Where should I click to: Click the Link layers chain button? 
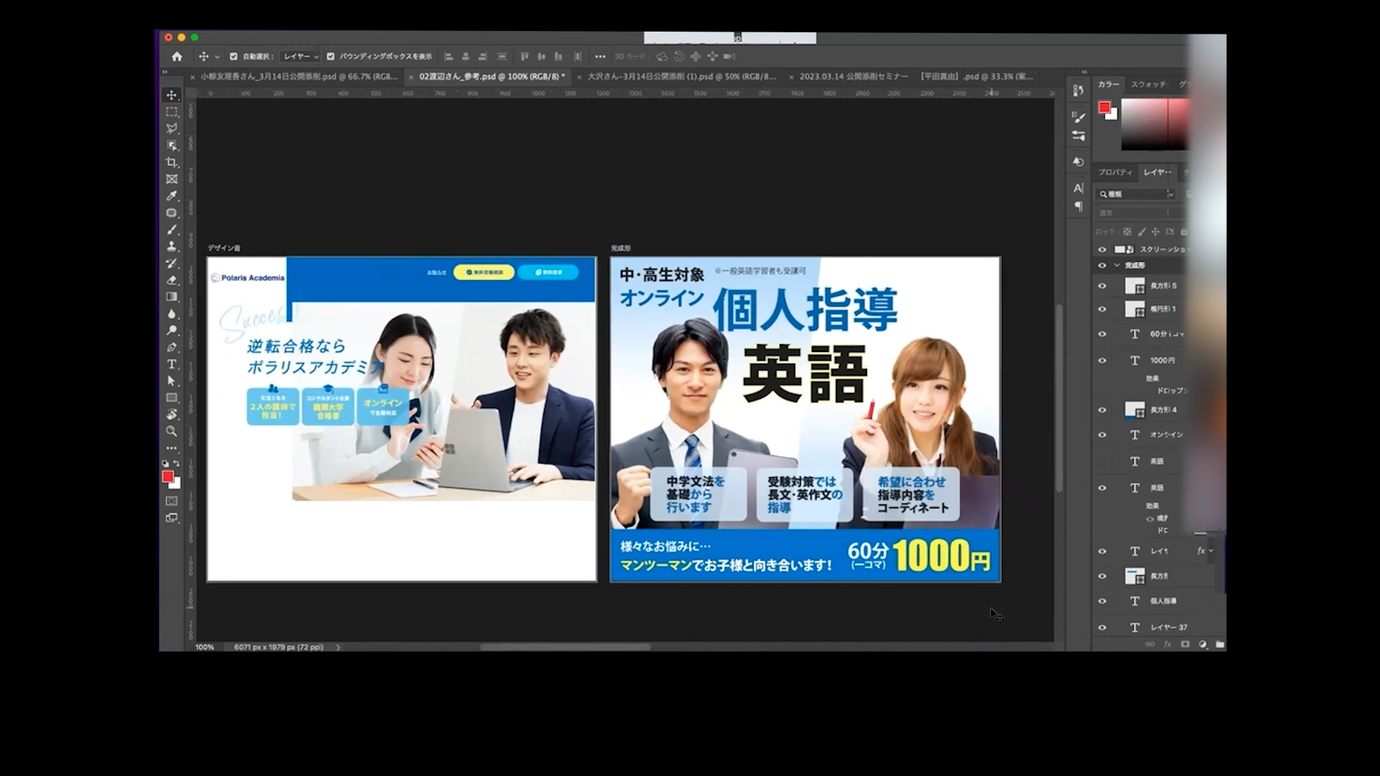[x=1150, y=645]
